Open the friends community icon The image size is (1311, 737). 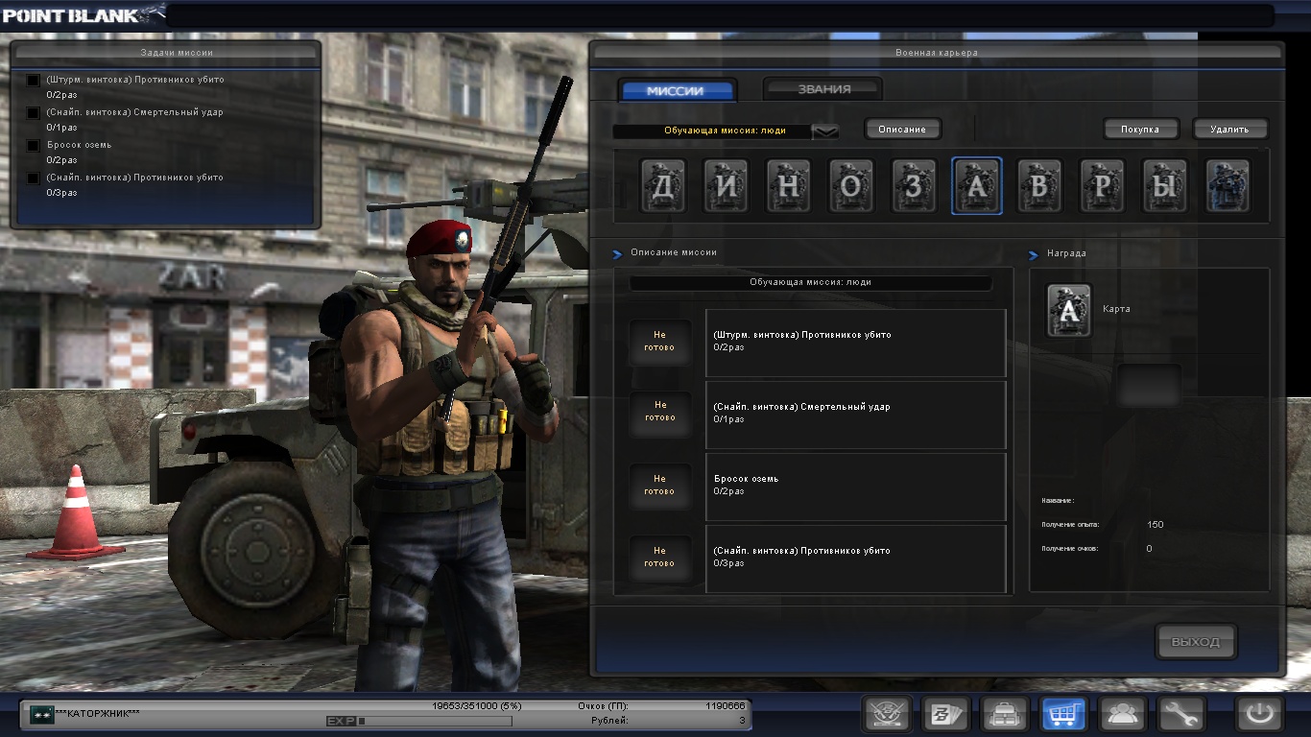point(1123,714)
